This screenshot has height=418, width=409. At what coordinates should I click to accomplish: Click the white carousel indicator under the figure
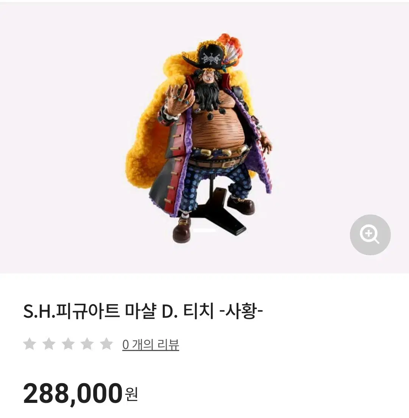(204, 230)
